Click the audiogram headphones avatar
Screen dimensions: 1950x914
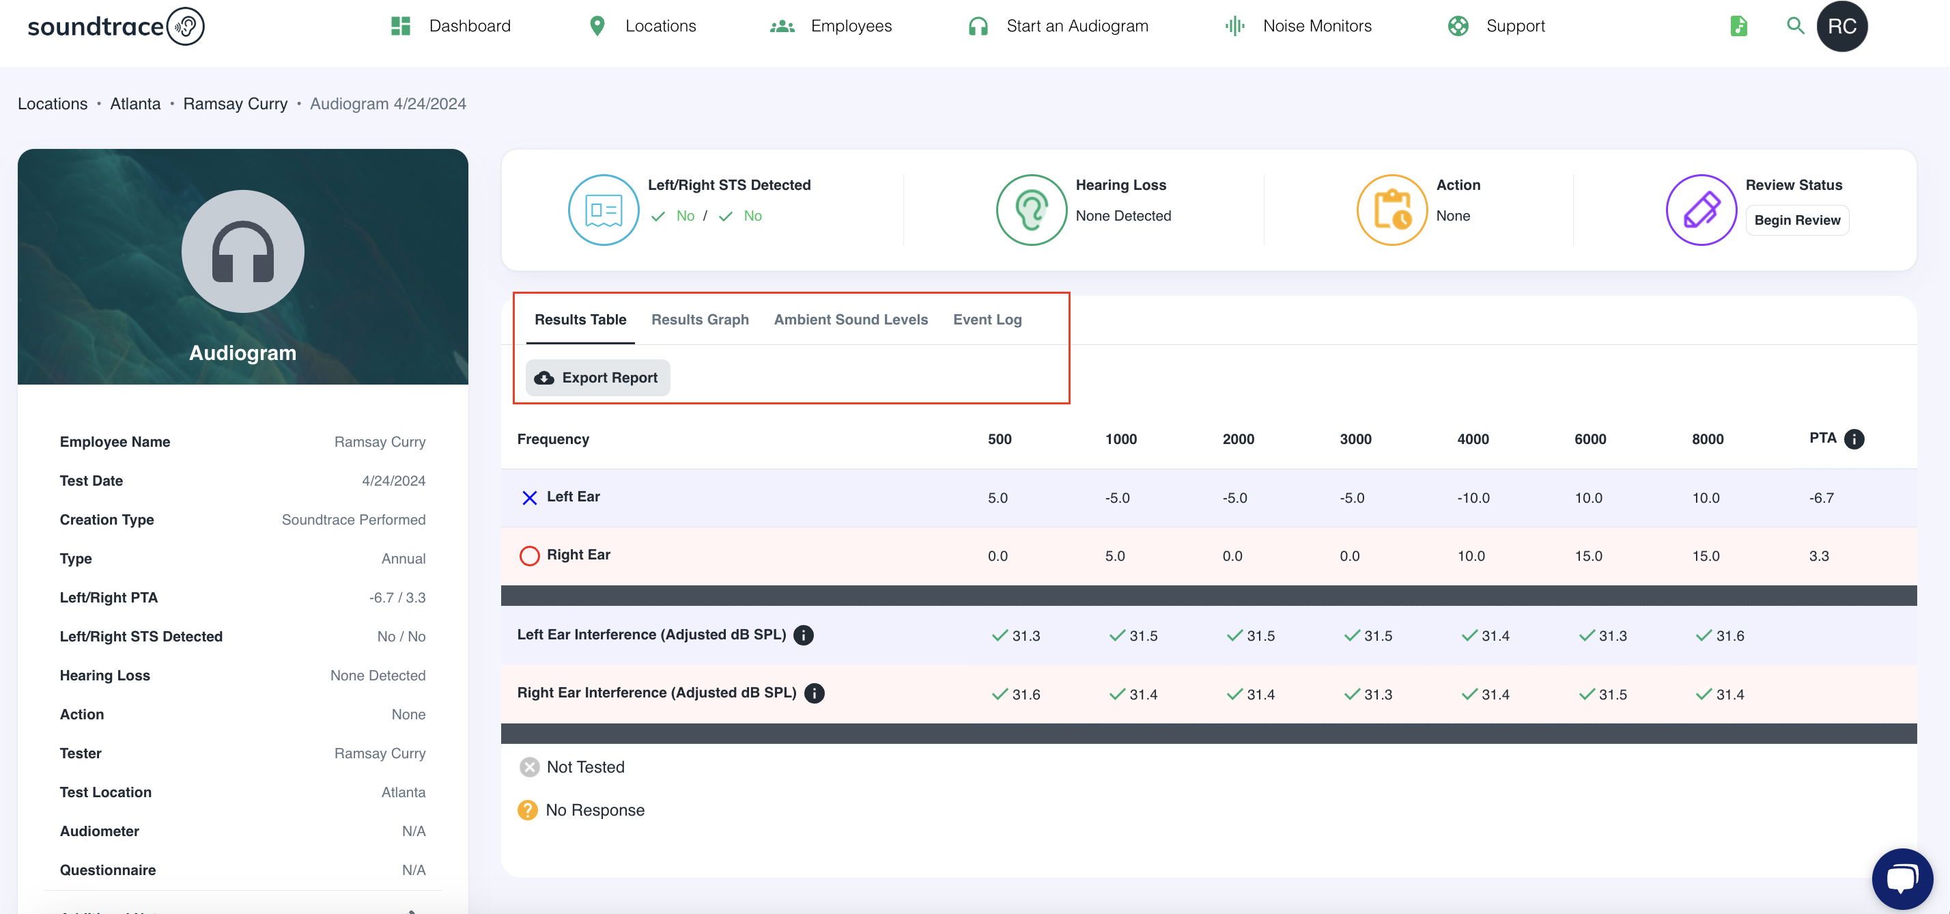[243, 251]
